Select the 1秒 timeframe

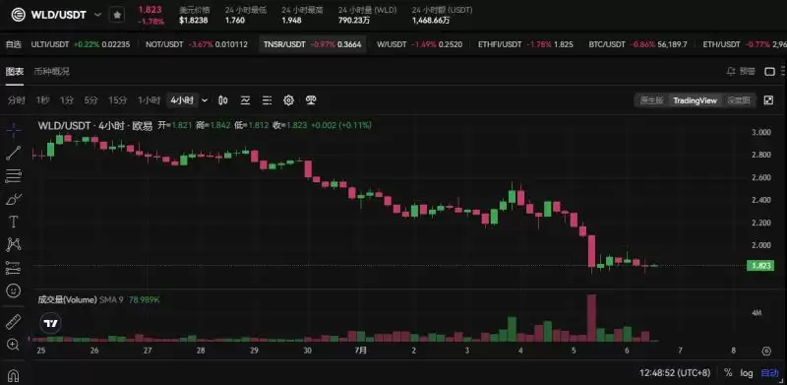pyautogui.click(x=42, y=100)
